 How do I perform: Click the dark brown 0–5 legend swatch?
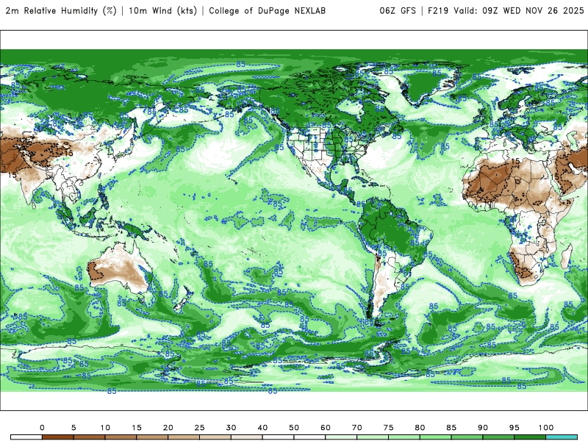[x=58, y=437]
